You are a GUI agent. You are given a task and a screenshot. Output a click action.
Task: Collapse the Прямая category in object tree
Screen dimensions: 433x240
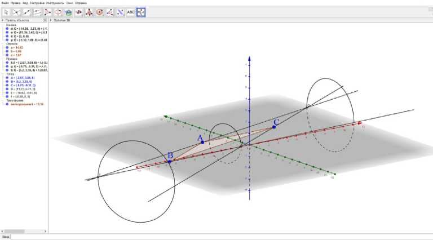(3, 59)
